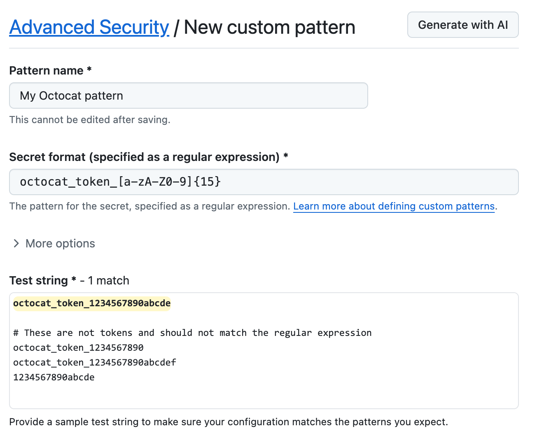Click the Pattern name input field
Image resolution: width=537 pixels, height=438 pixels.
pyautogui.click(x=188, y=95)
